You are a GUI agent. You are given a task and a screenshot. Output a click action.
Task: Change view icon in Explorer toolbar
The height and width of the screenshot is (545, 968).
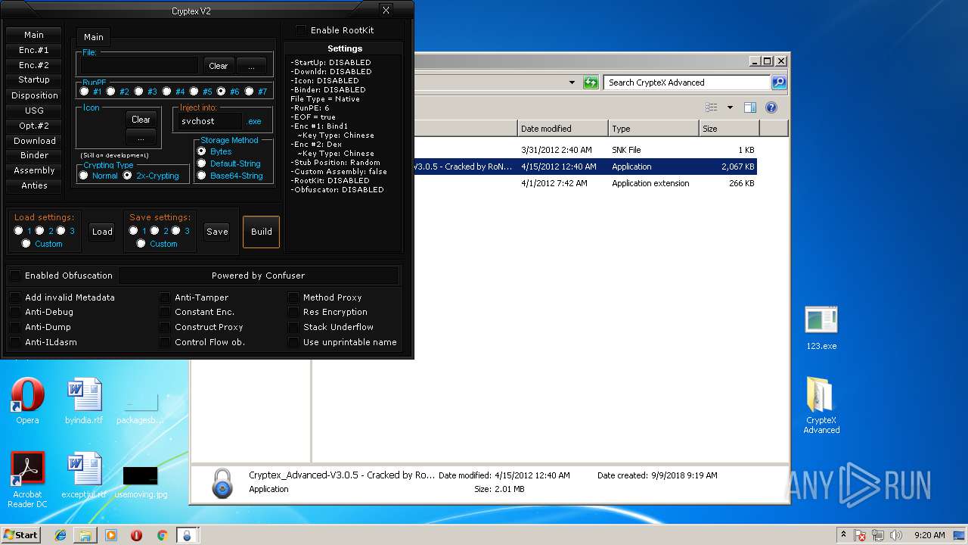click(x=712, y=107)
